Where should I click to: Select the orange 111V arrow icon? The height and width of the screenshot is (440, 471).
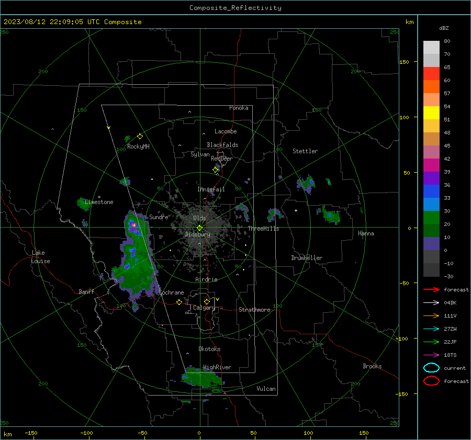click(431, 315)
